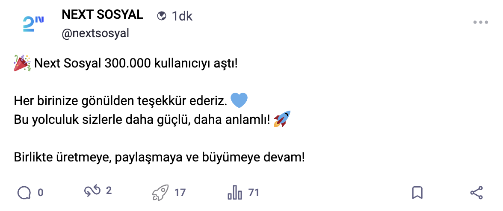
Task: Click the share icon
Action: 476,193
